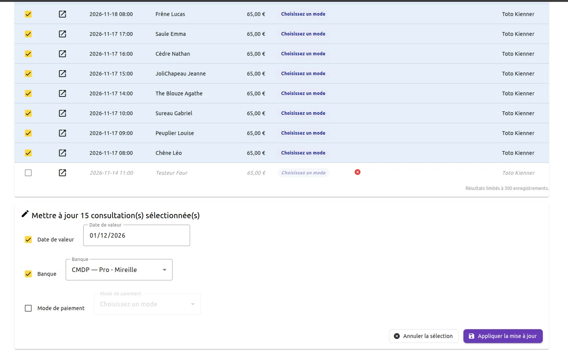Enable the Mode de paiement update option
568x354 pixels.
point(28,308)
